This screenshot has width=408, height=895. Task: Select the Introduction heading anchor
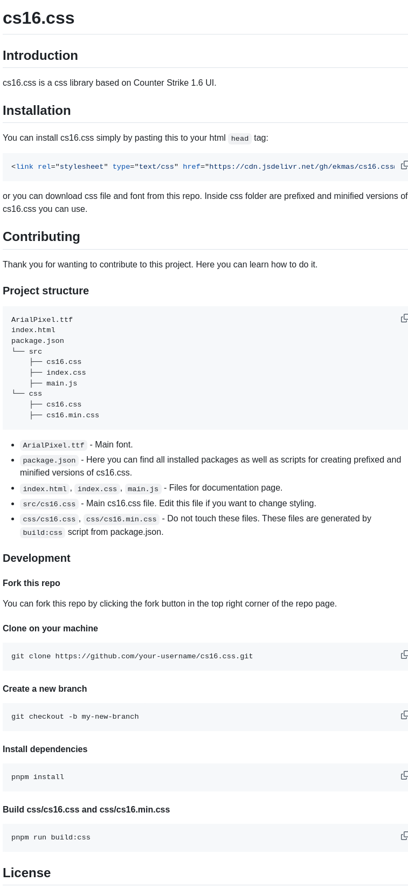click(40, 56)
